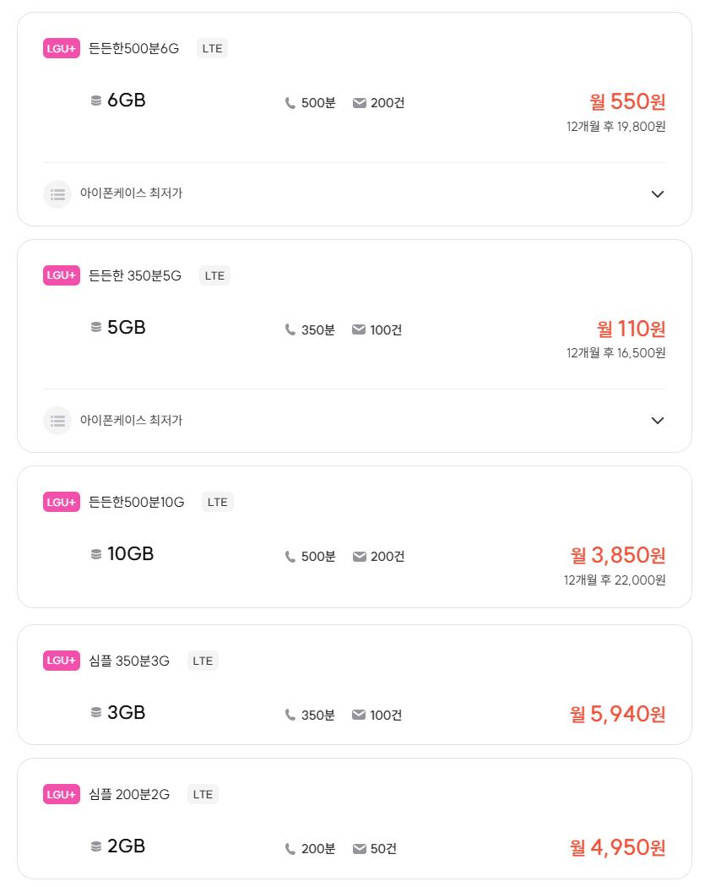Click data icon beside 10GB
This screenshot has height=887, width=721.
tap(96, 554)
